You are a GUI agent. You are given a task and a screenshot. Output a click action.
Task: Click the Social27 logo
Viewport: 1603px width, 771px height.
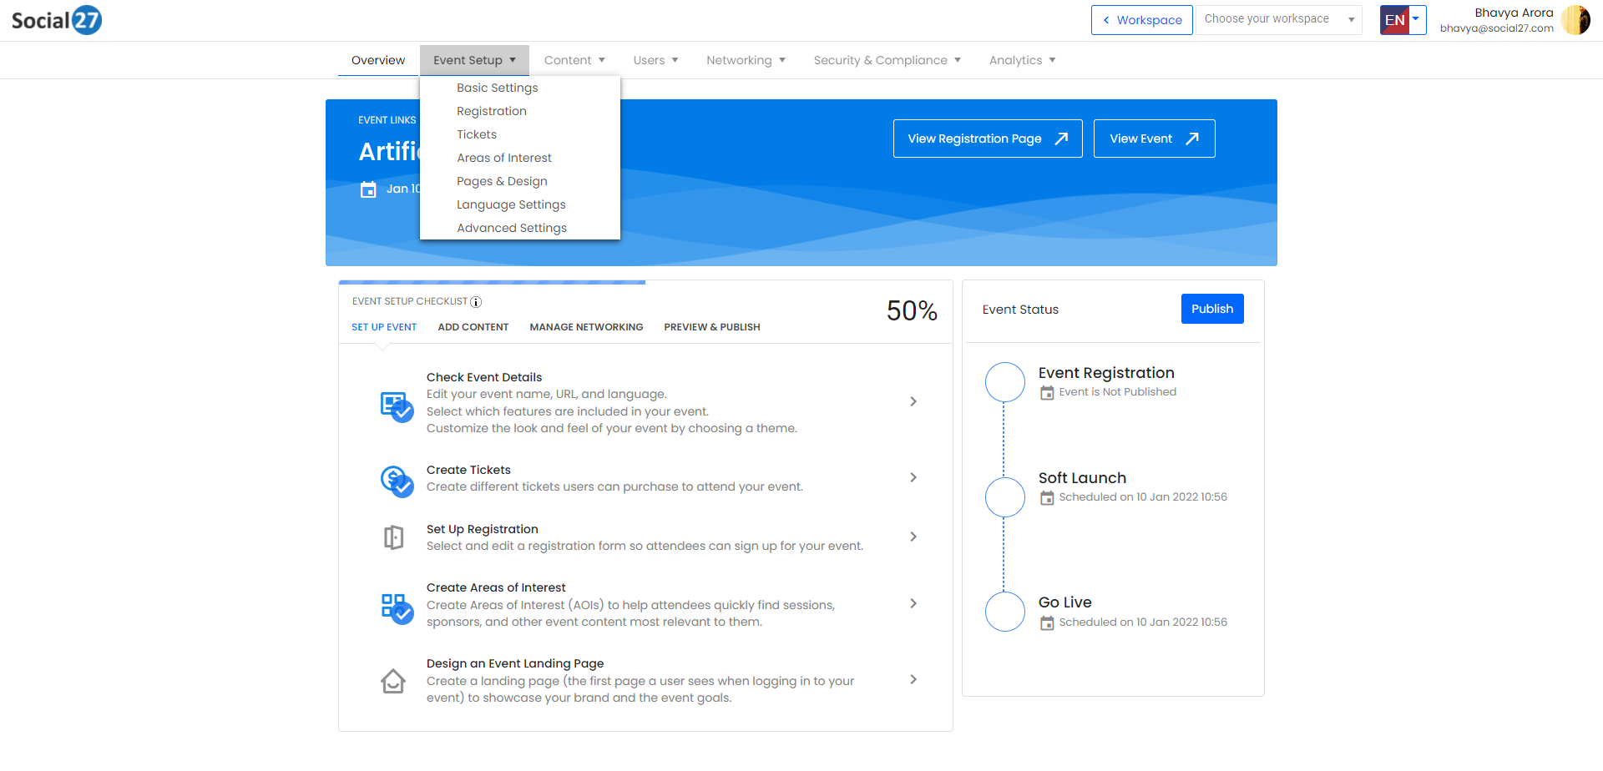pos(57,20)
